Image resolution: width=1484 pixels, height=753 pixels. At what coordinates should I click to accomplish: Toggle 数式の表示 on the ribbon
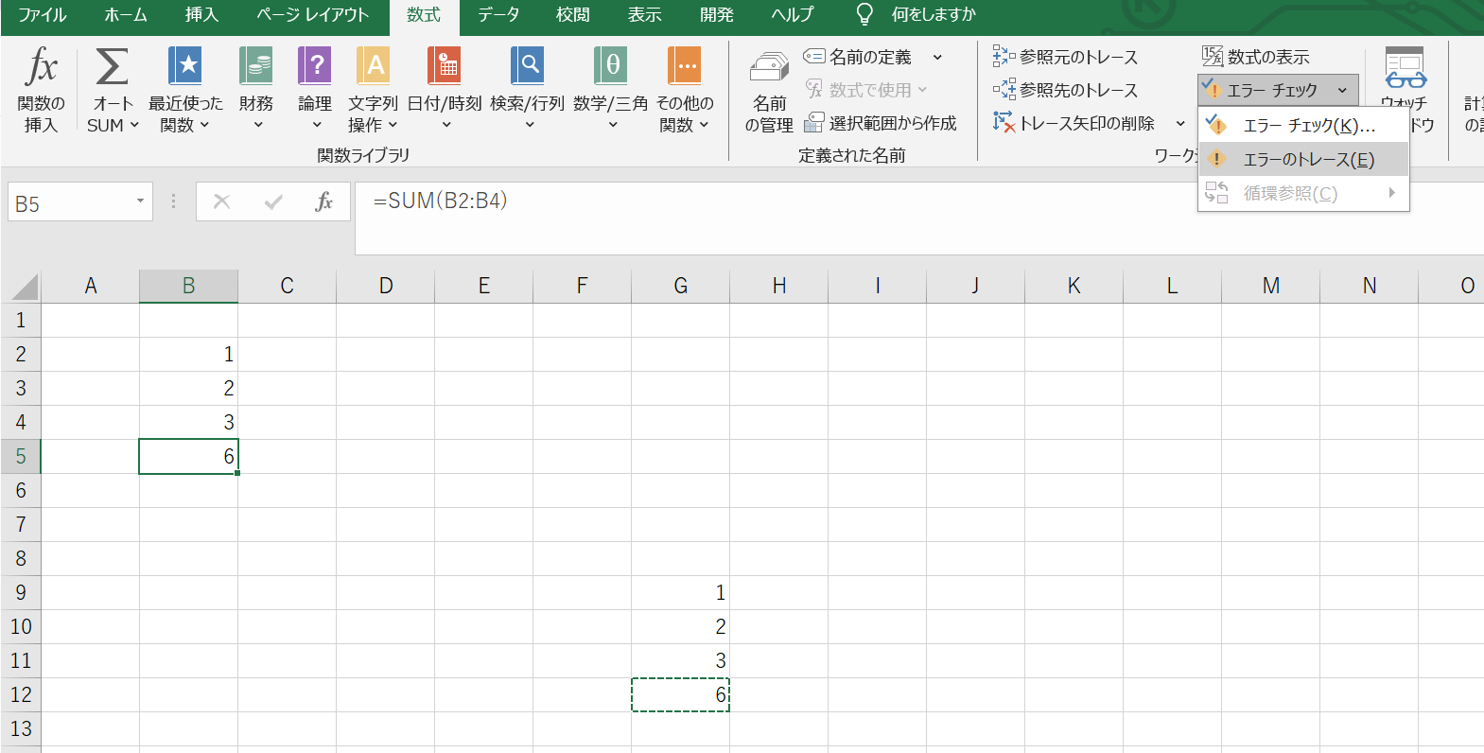tap(1256, 57)
